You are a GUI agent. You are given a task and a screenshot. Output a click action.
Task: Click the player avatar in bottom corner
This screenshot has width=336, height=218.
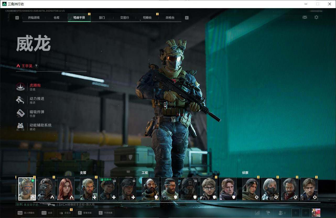point(316,213)
